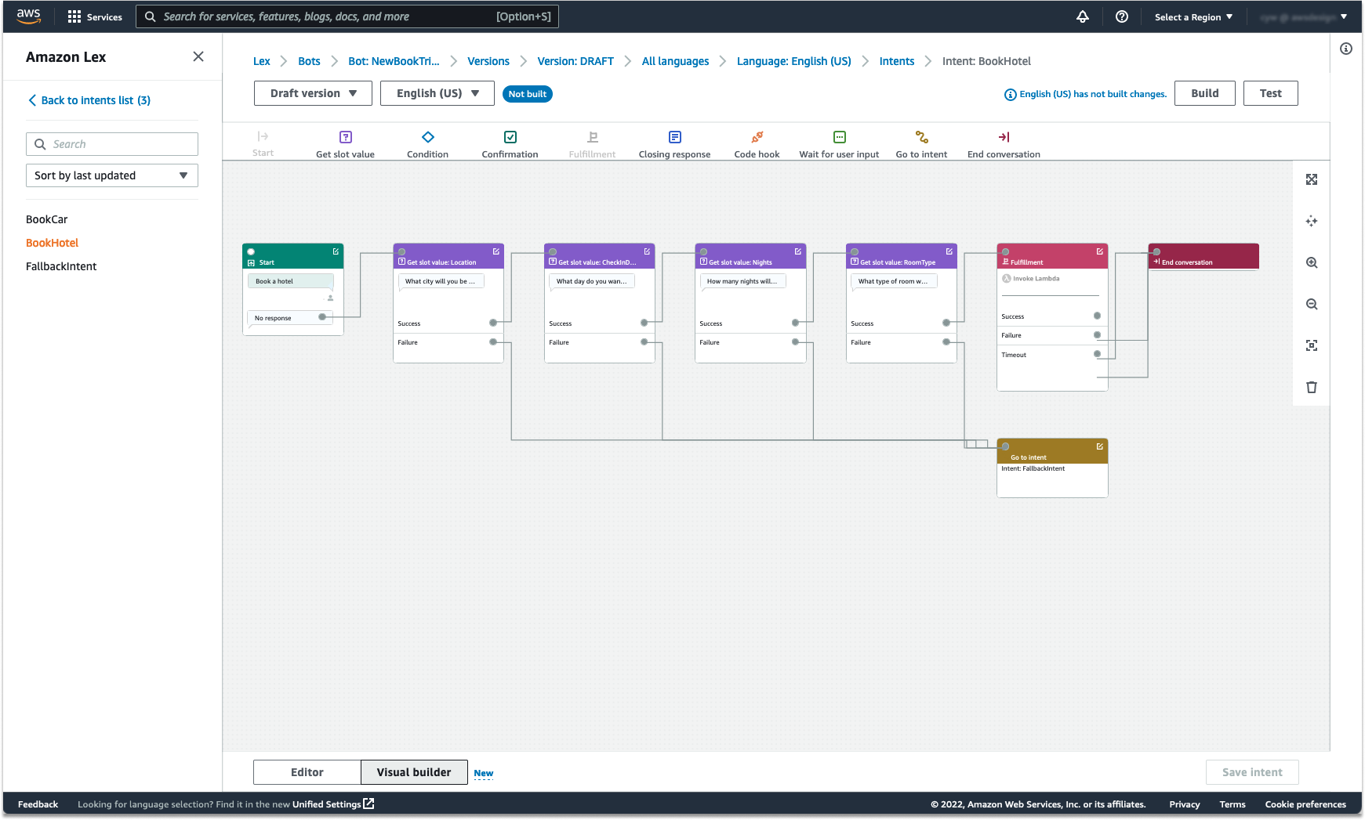The width and height of the screenshot is (1365, 820).
Task: Click the Success port on Get slot value: Nights
Action: [795, 323]
